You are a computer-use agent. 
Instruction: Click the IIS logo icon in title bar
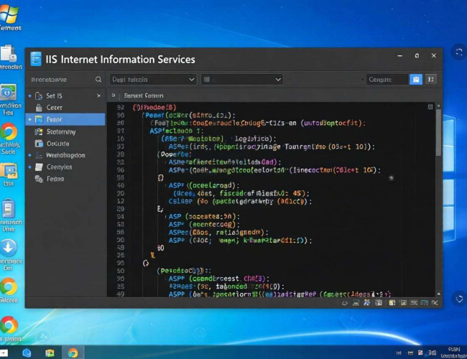36,59
